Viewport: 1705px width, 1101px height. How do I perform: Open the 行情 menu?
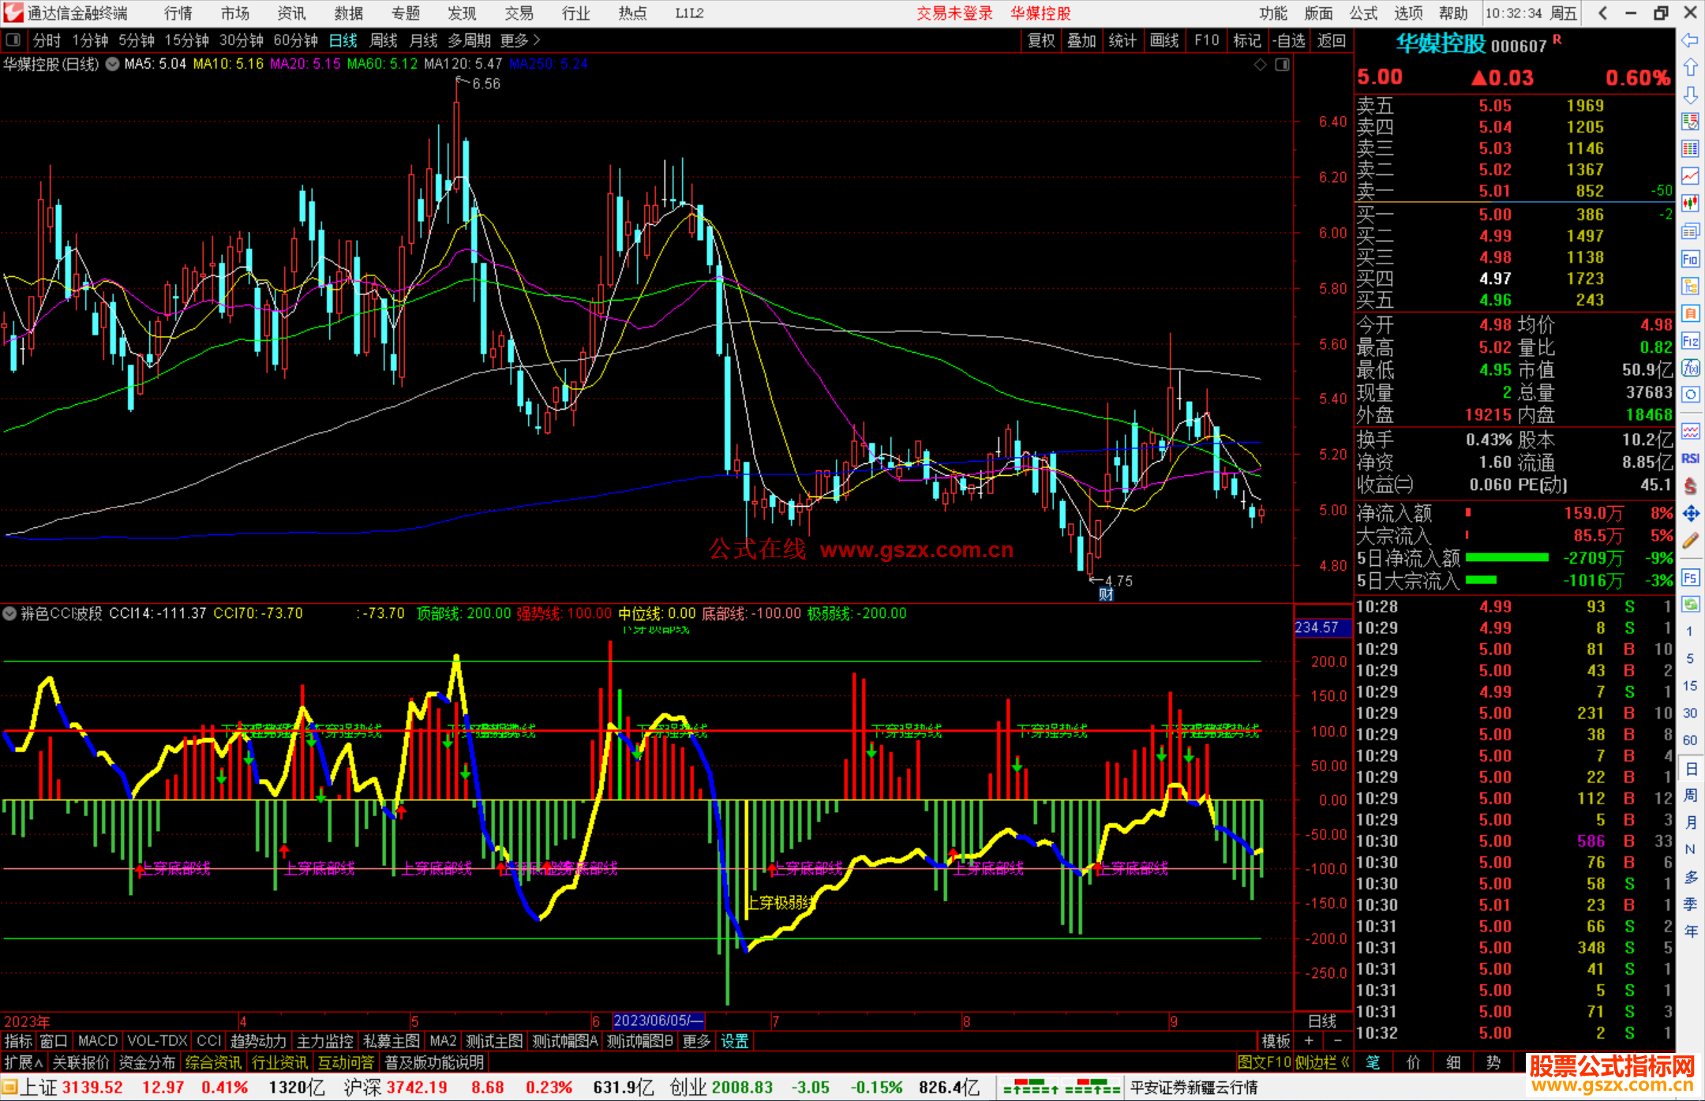click(x=178, y=13)
